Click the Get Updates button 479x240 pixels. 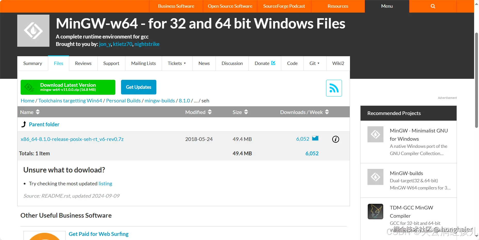pyautogui.click(x=139, y=87)
